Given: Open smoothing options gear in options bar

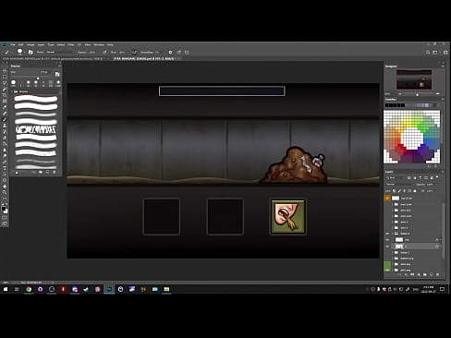Looking at the screenshot, I should pos(170,53).
